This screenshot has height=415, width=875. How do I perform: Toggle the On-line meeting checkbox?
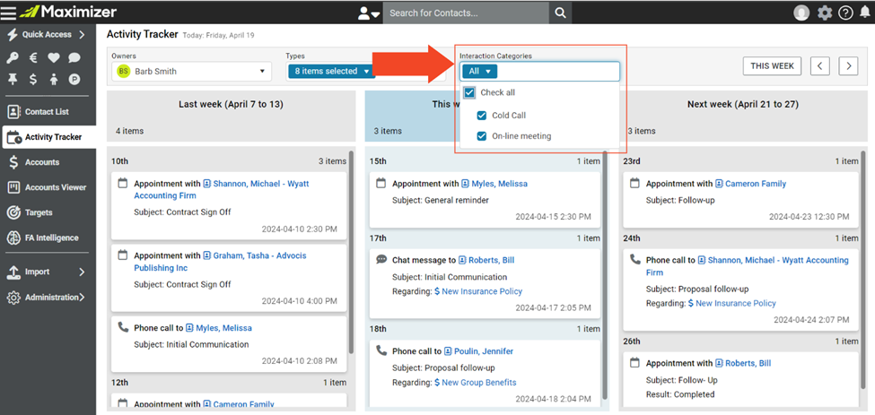482,136
